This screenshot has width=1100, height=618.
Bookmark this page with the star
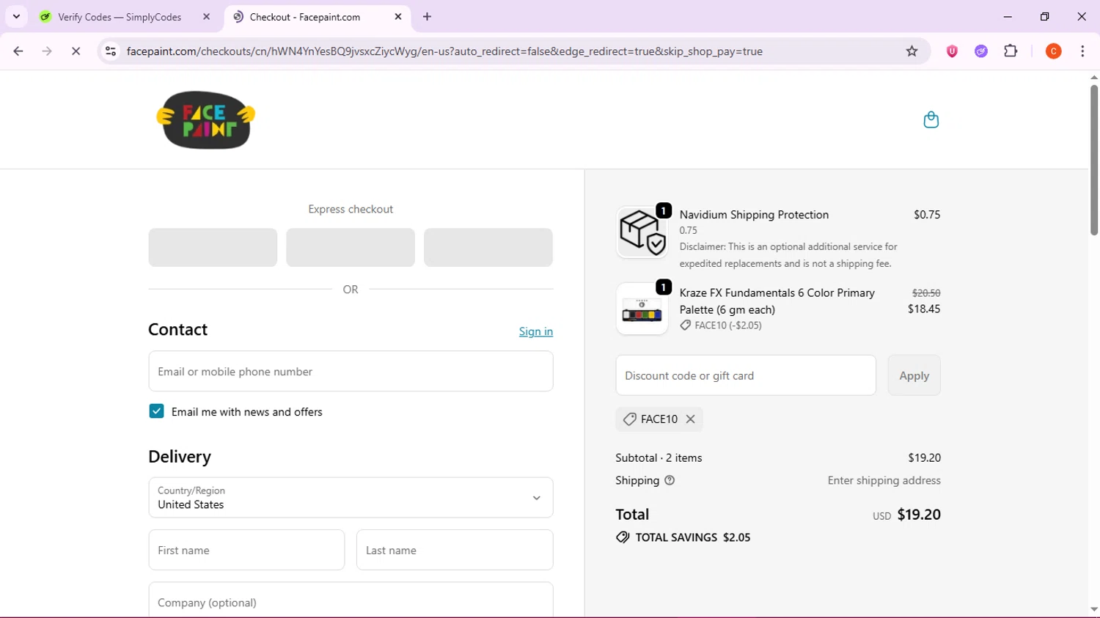pos(912,51)
